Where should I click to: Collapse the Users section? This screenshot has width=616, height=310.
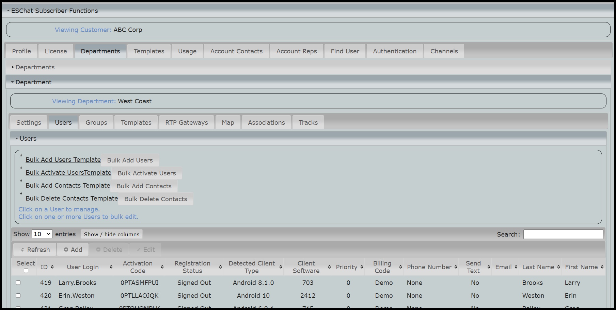pos(16,138)
